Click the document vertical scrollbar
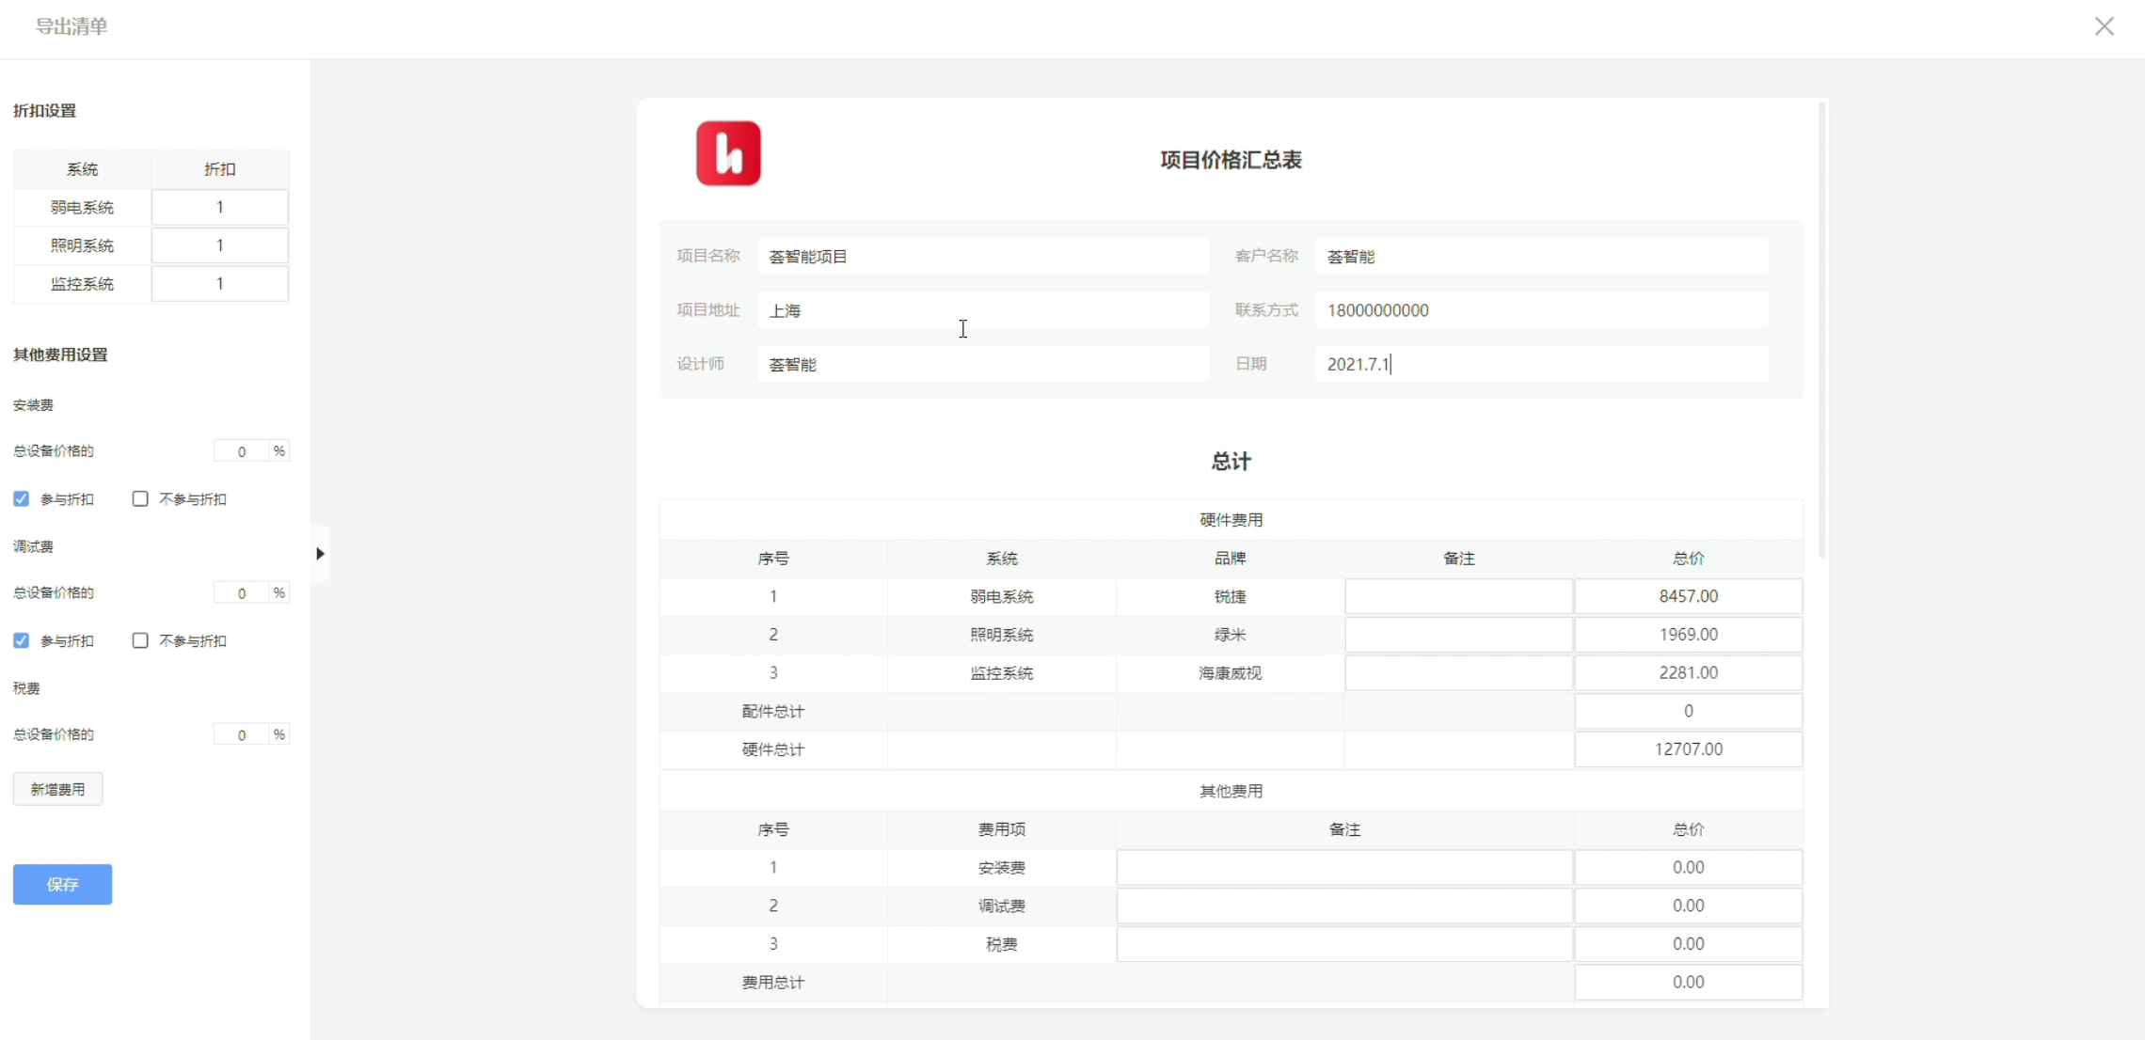This screenshot has width=2145, height=1040. (x=1821, y=329)
